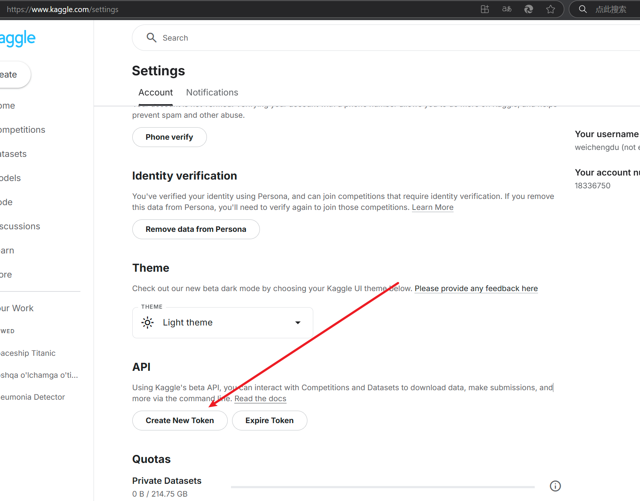The height and width of the screenshot is (501, 640).
Task: Open More in the sidebar
Action: tap(6, 275)
